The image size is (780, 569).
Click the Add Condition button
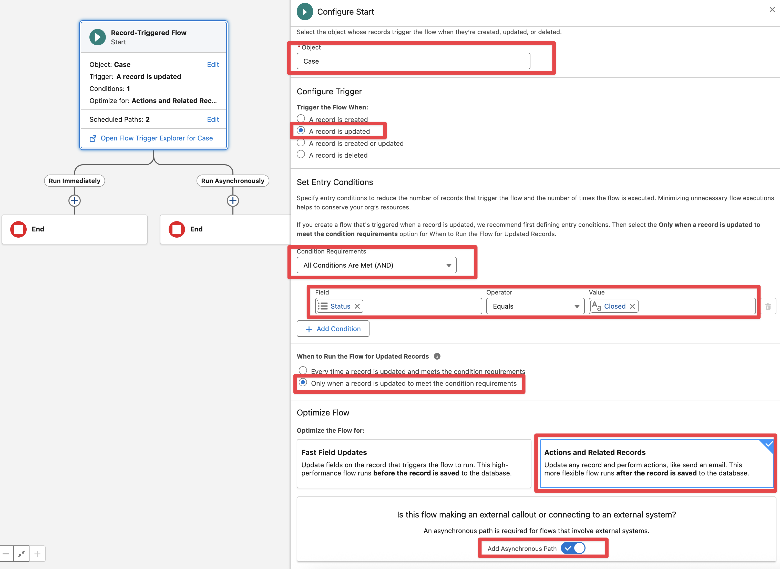point(333,329)
